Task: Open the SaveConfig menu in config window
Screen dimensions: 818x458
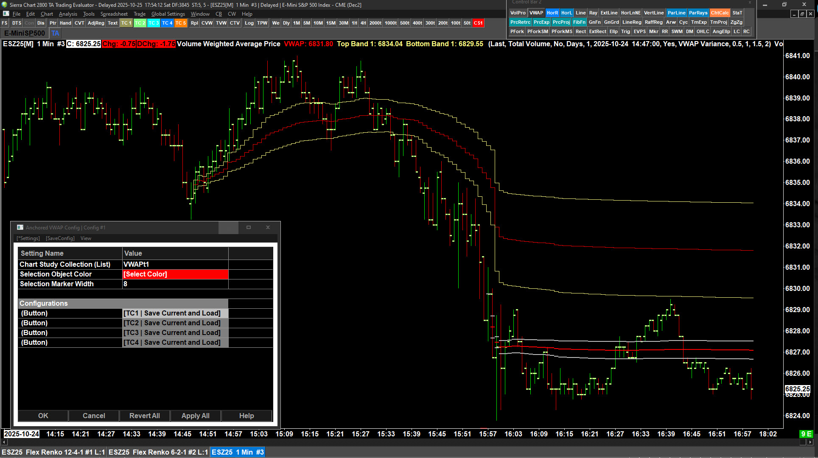Action: tap(60, 238)
